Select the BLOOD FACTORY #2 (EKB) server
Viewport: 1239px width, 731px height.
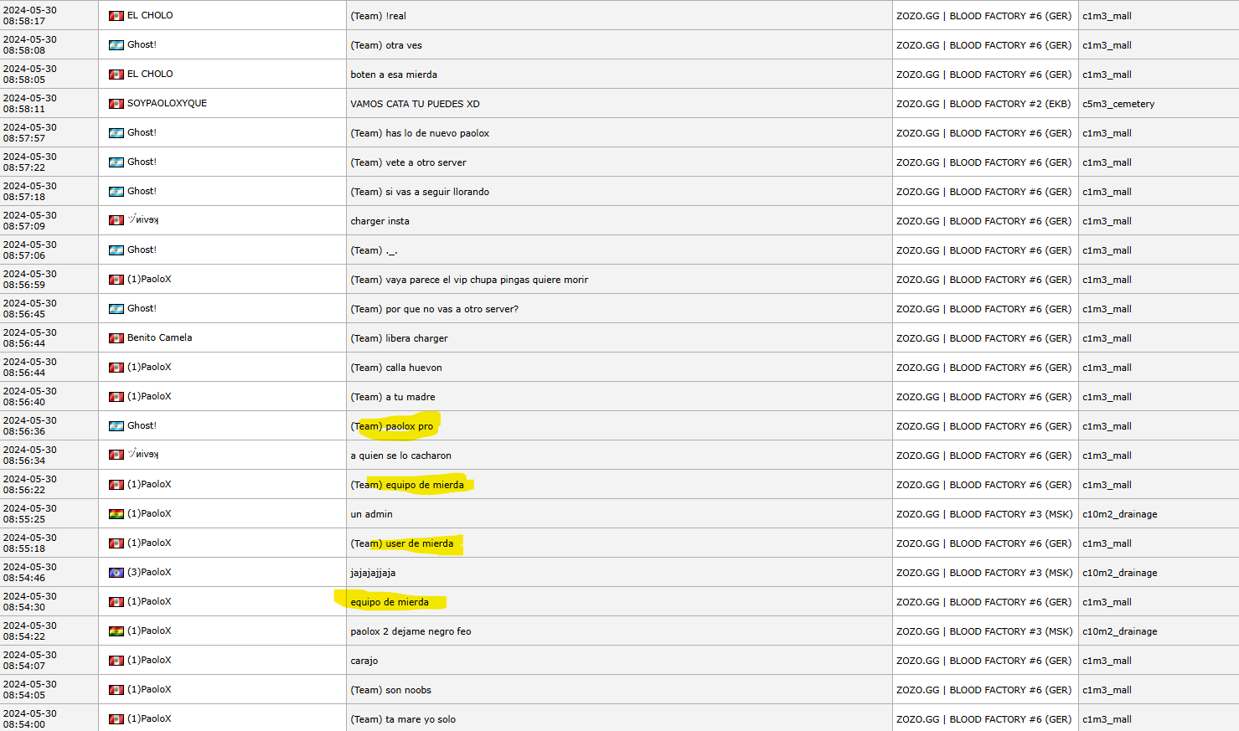[x=983, y=104]
